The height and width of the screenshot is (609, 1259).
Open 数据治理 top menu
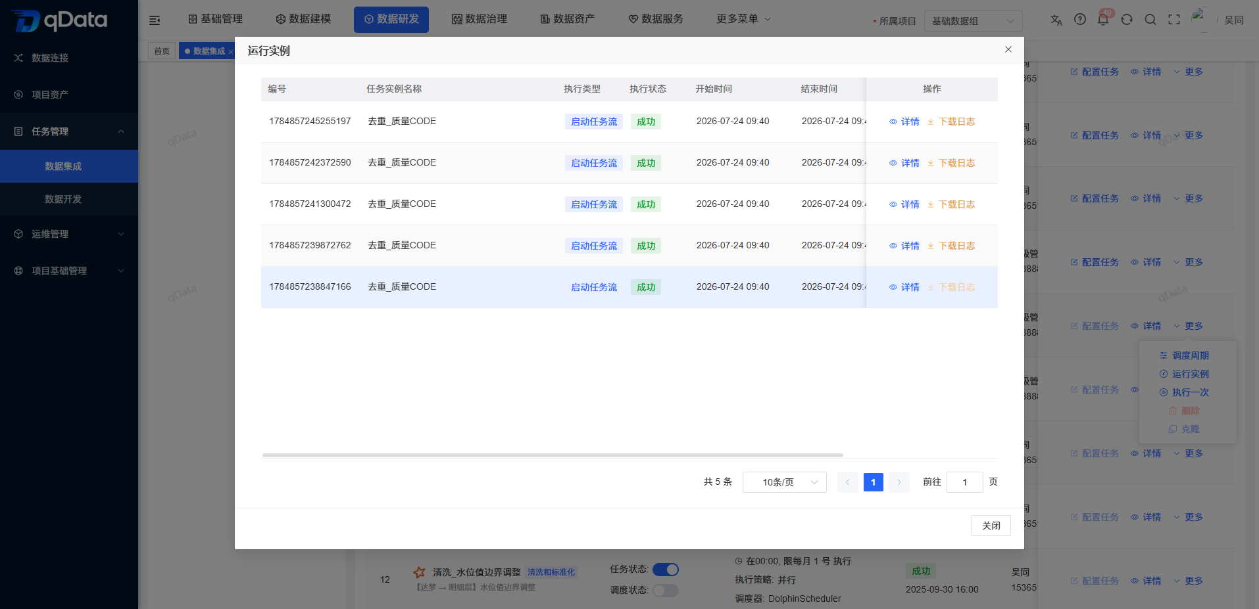coord(480,19)
